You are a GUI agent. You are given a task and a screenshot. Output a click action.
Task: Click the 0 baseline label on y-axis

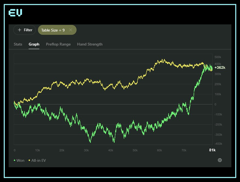coord(215,105)
